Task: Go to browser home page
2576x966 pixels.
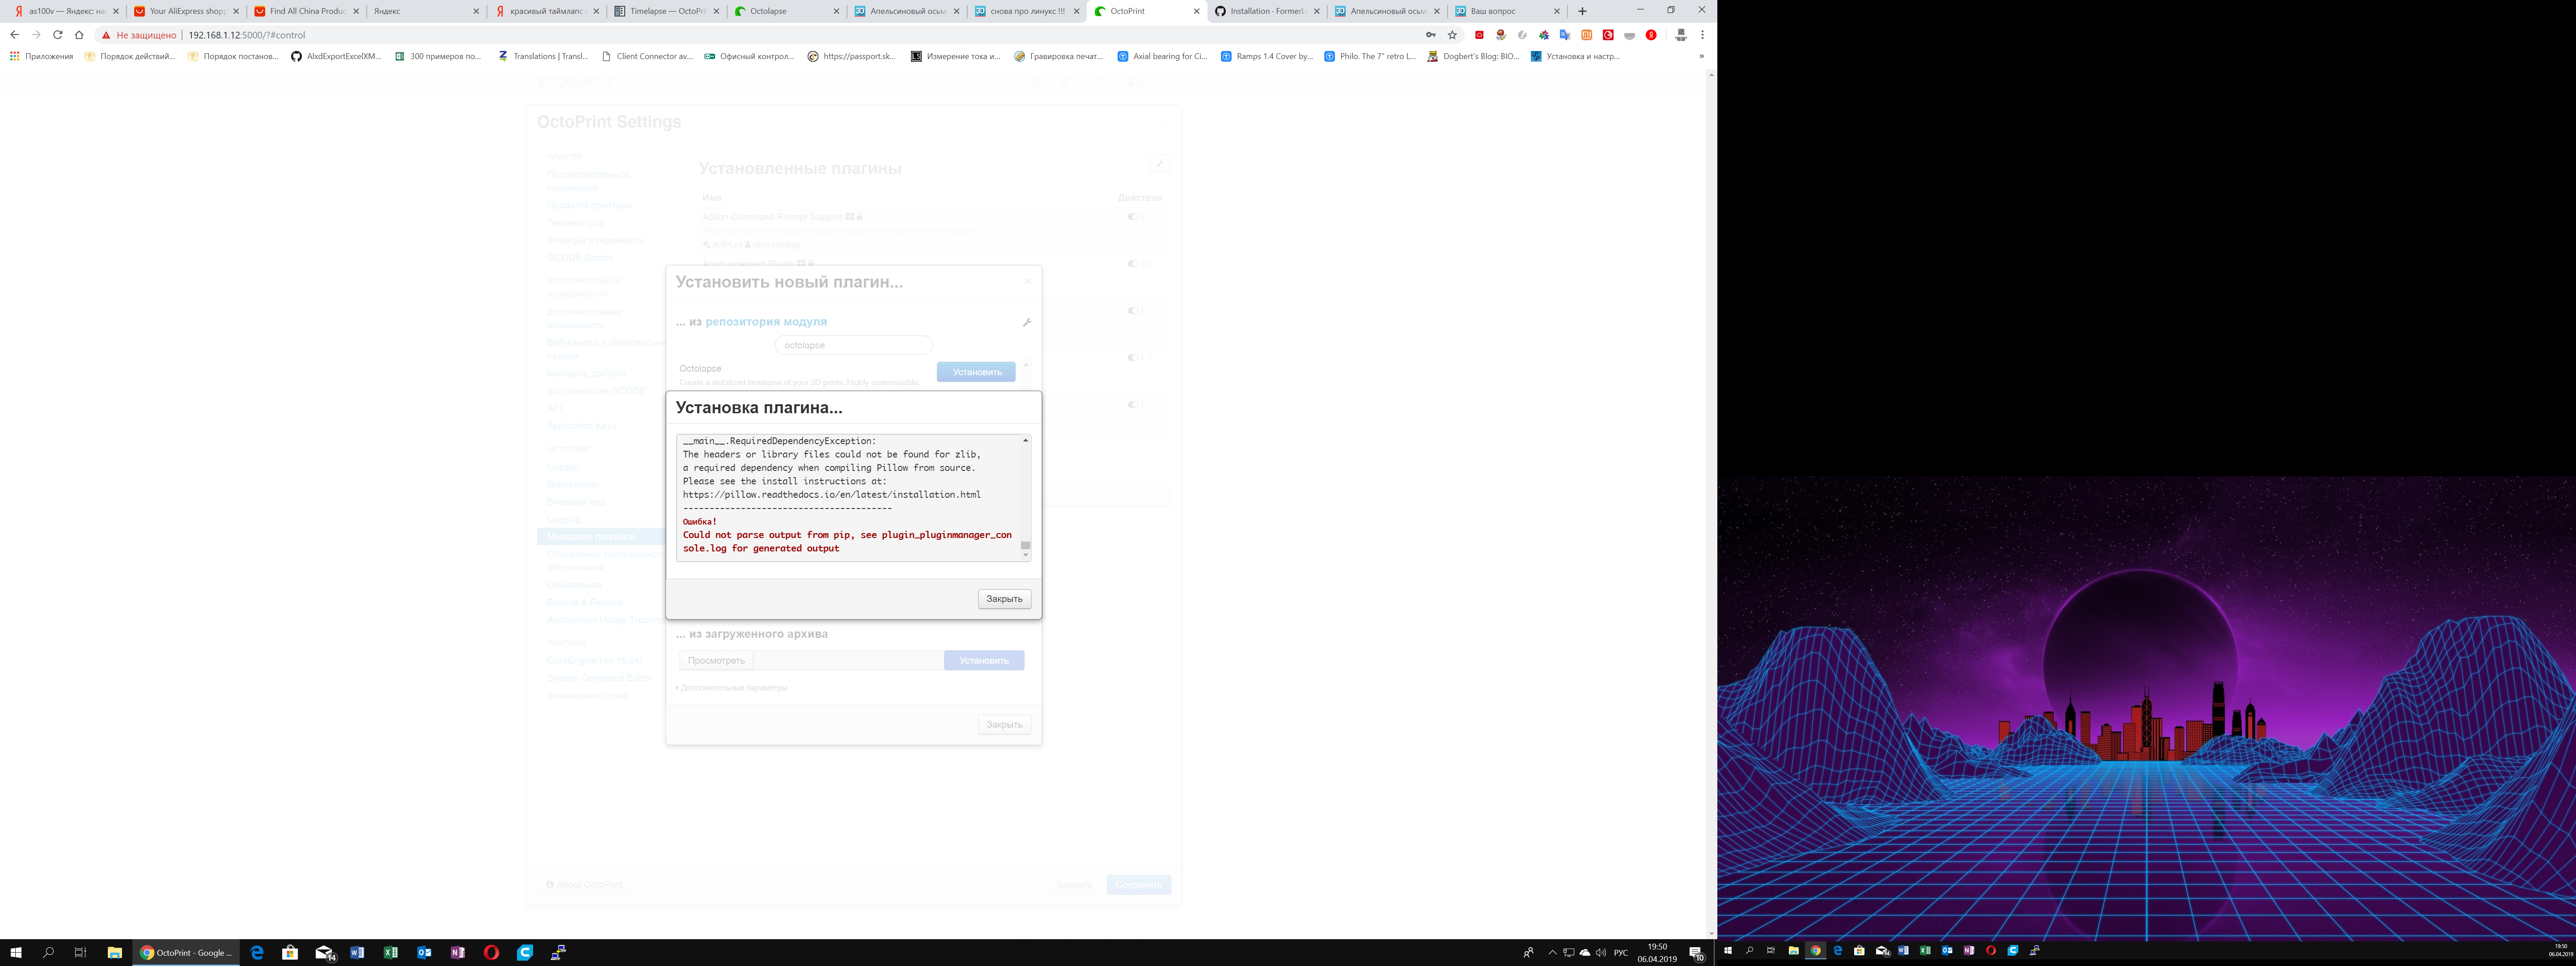Action: pos(79,35)
